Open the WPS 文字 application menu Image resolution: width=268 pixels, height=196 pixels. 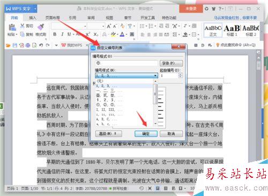[x=21, y=9]
